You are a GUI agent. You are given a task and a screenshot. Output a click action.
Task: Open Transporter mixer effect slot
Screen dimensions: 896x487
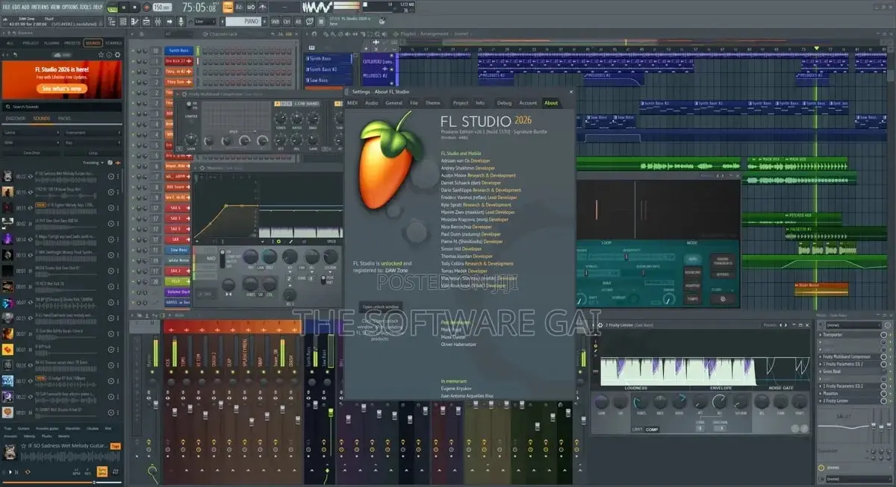[x=850, y=335]
